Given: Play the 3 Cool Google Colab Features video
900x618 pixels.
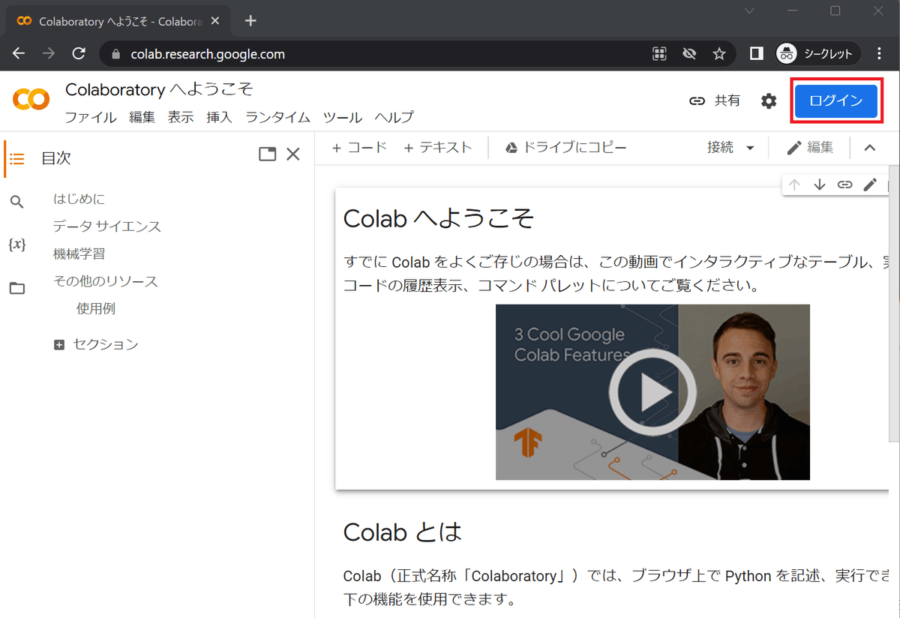Looking at the screenshot, I should click(652, 392).
